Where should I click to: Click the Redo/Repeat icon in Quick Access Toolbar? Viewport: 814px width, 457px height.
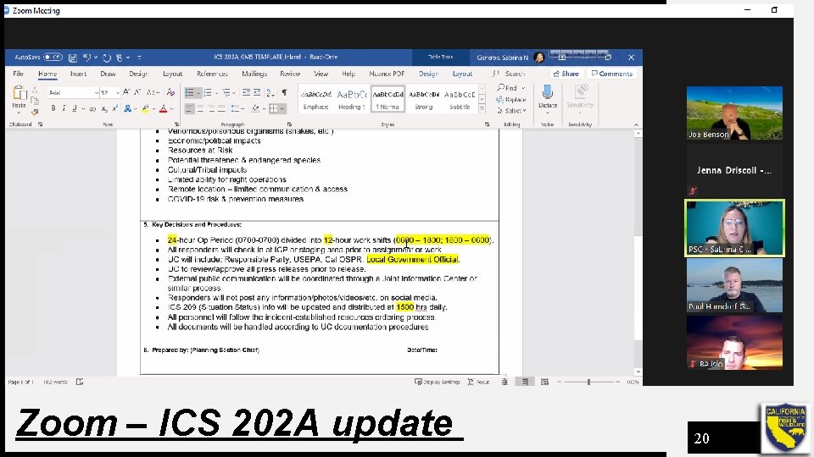click(x=107, y=58)
